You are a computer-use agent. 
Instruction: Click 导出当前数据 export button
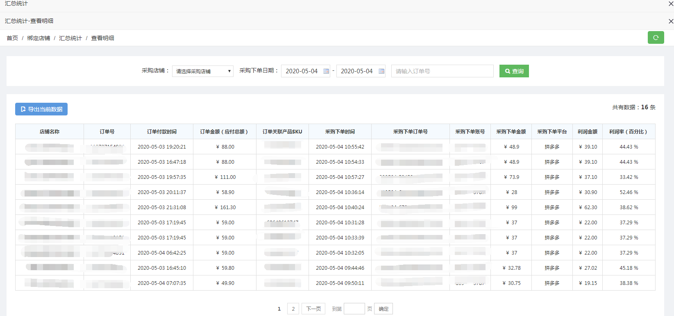pos(41,109)
